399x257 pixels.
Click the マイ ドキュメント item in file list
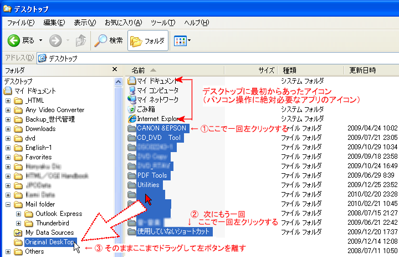[156, 80]
